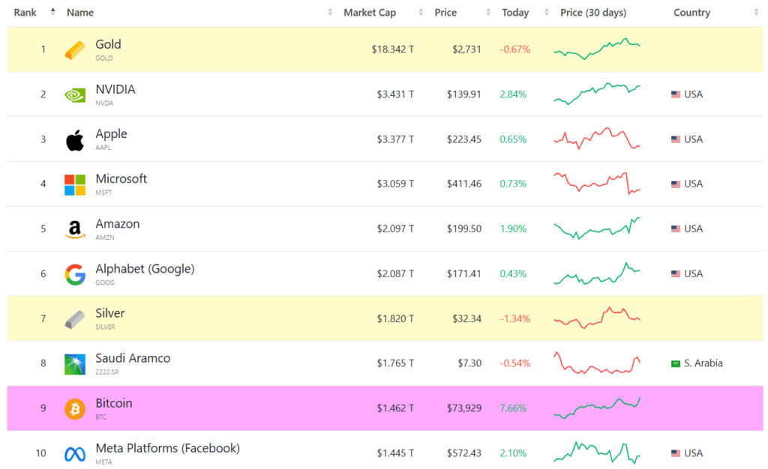This screenshot has width=768, height=469.
Task: Open Silver 30-day price sparkline chart
Action: click(x=597, y=318)
